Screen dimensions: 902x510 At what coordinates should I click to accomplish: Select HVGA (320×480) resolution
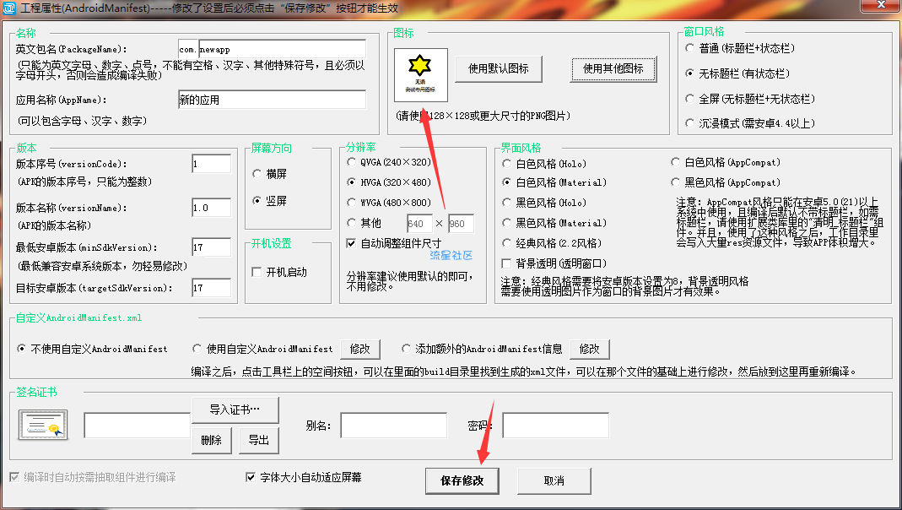(390, 182)
